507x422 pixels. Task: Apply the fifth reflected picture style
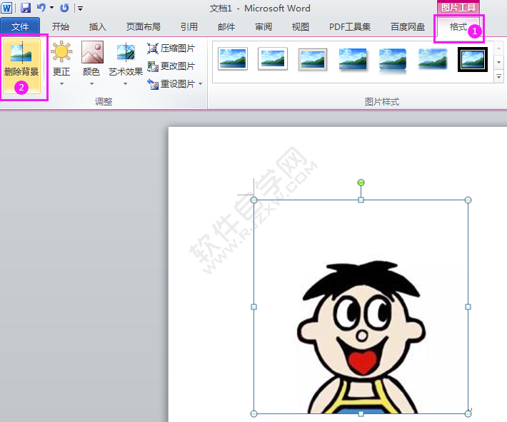point(393,61)
